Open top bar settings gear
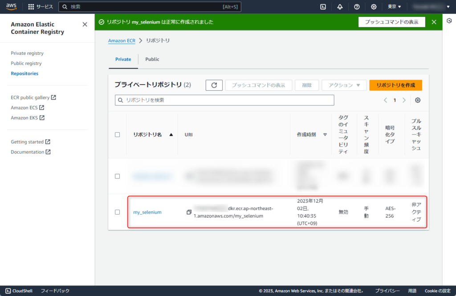Screen dimensions: 456x296 pos(374,7)
